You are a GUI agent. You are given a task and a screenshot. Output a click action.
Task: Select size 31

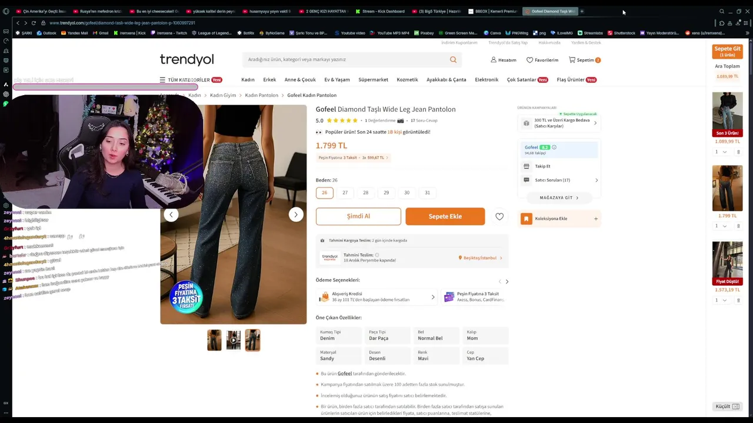[428, 193]
